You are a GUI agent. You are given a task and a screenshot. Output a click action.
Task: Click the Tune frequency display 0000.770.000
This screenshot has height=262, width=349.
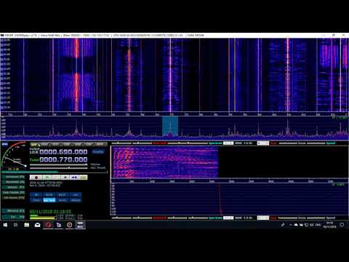pos(63,159)
